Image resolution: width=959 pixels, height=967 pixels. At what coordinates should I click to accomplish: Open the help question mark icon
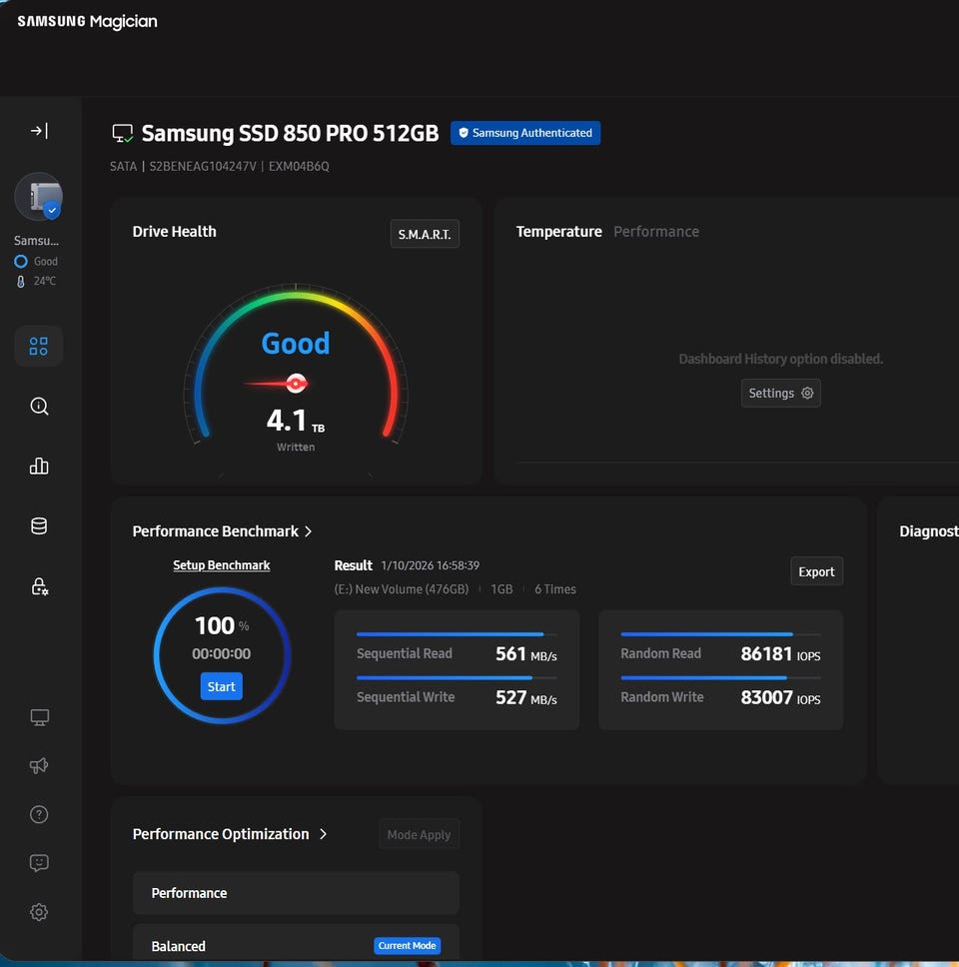(x=39, y=814)
